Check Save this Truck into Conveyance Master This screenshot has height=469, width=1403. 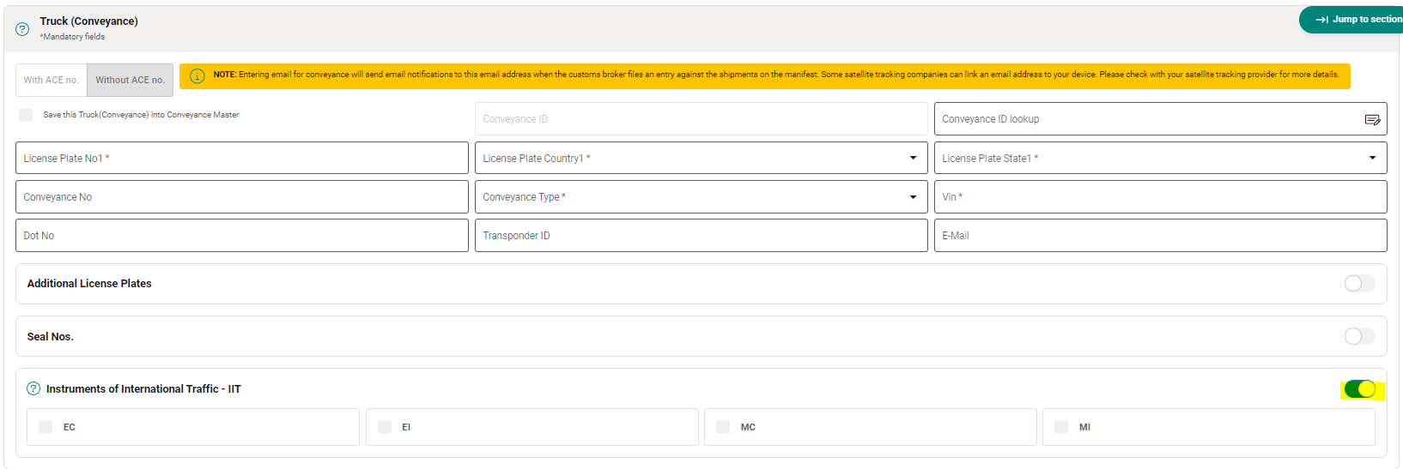(26, 115)
